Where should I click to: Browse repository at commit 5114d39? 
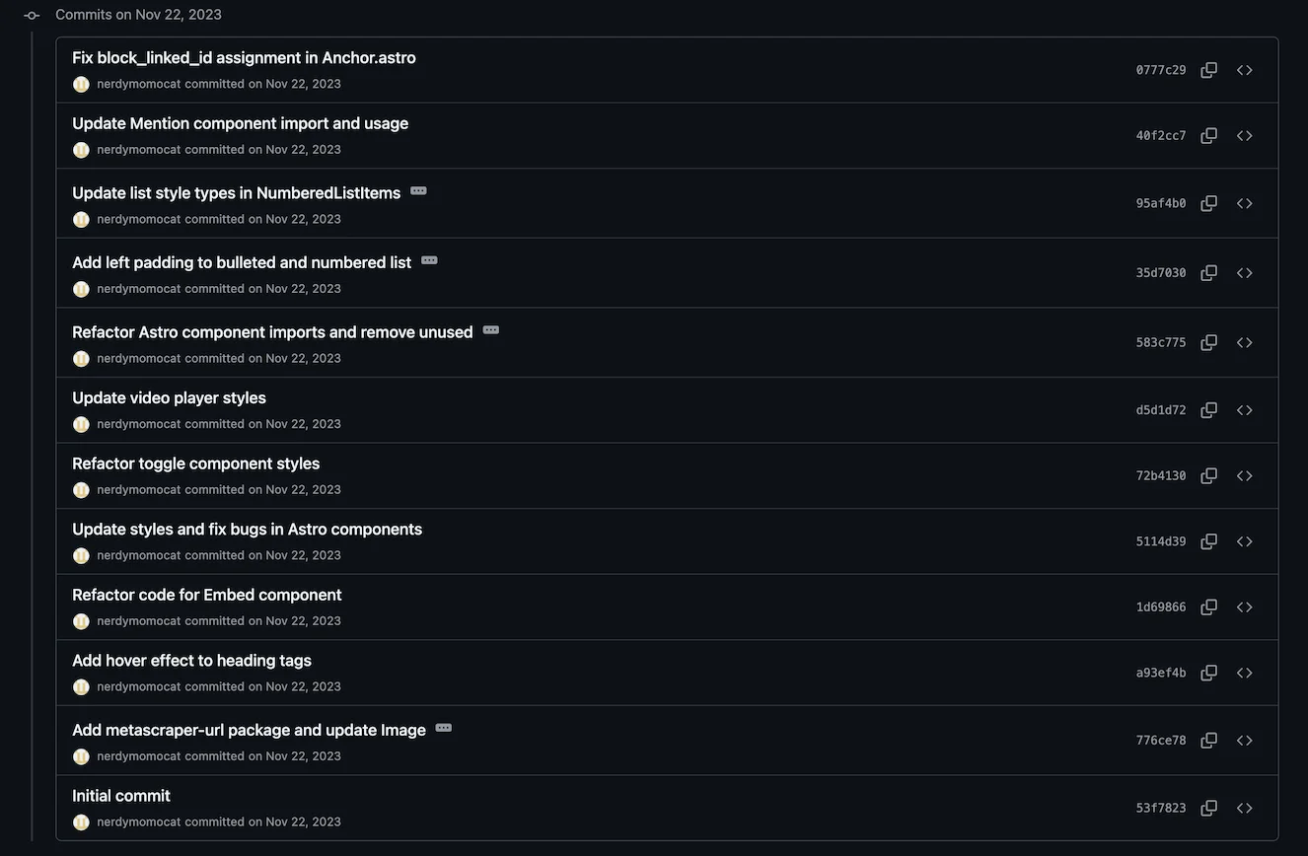1245,541
